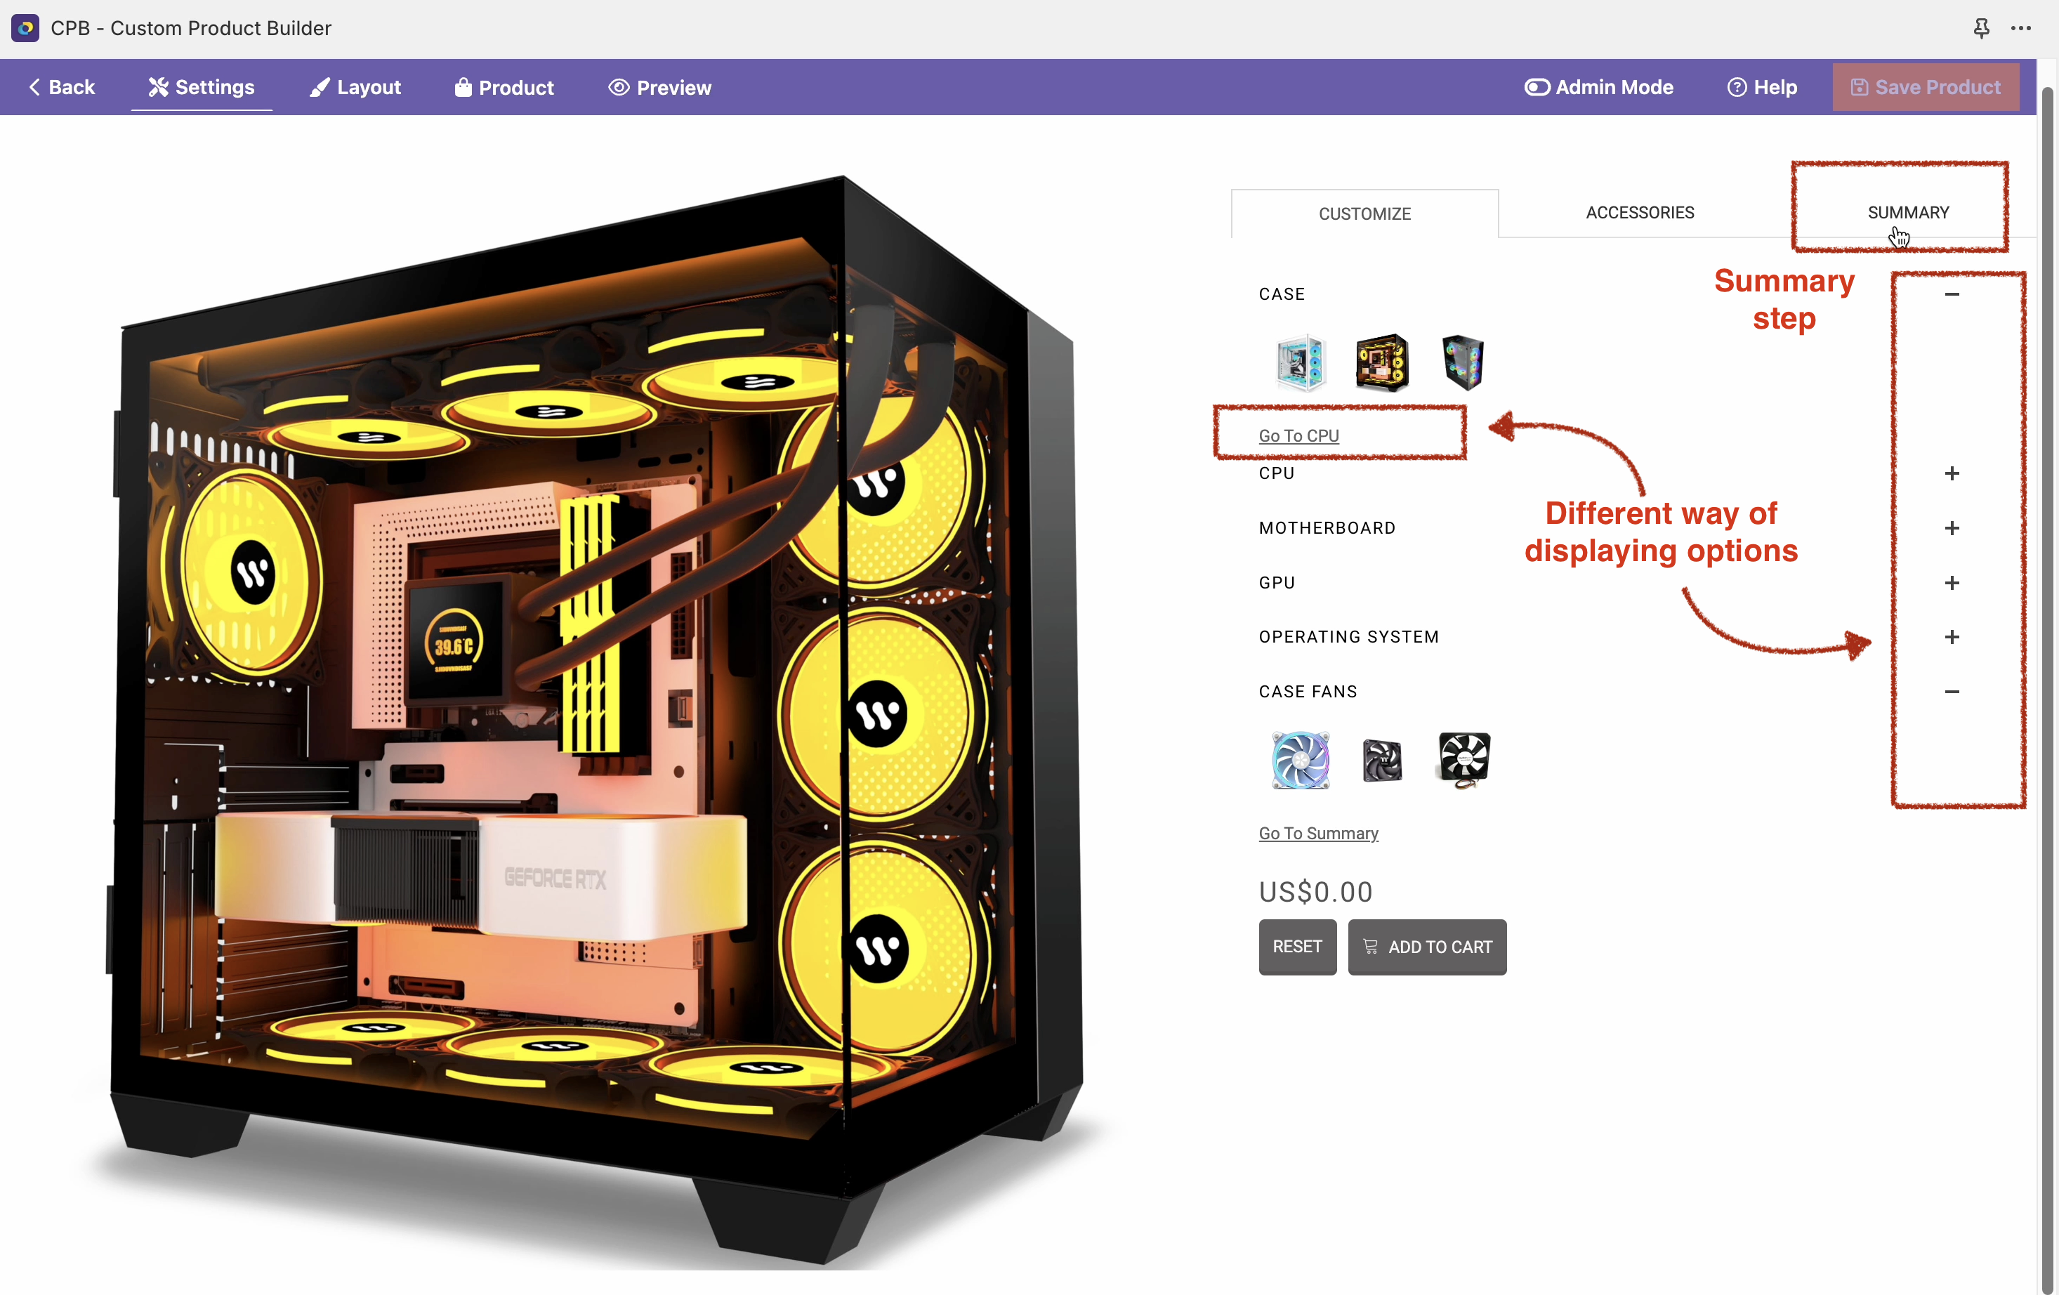Choose the black fan with wires
Viewport: 2059px width, 1295px height.
1464,760
